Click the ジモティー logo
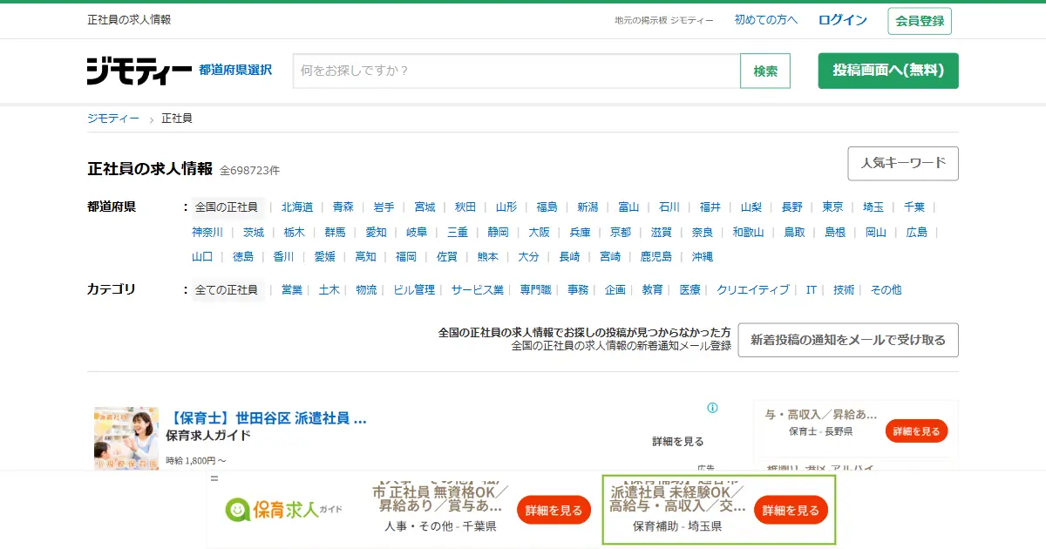Viewport: 1046px width, 549px height. tap(139, 71)
